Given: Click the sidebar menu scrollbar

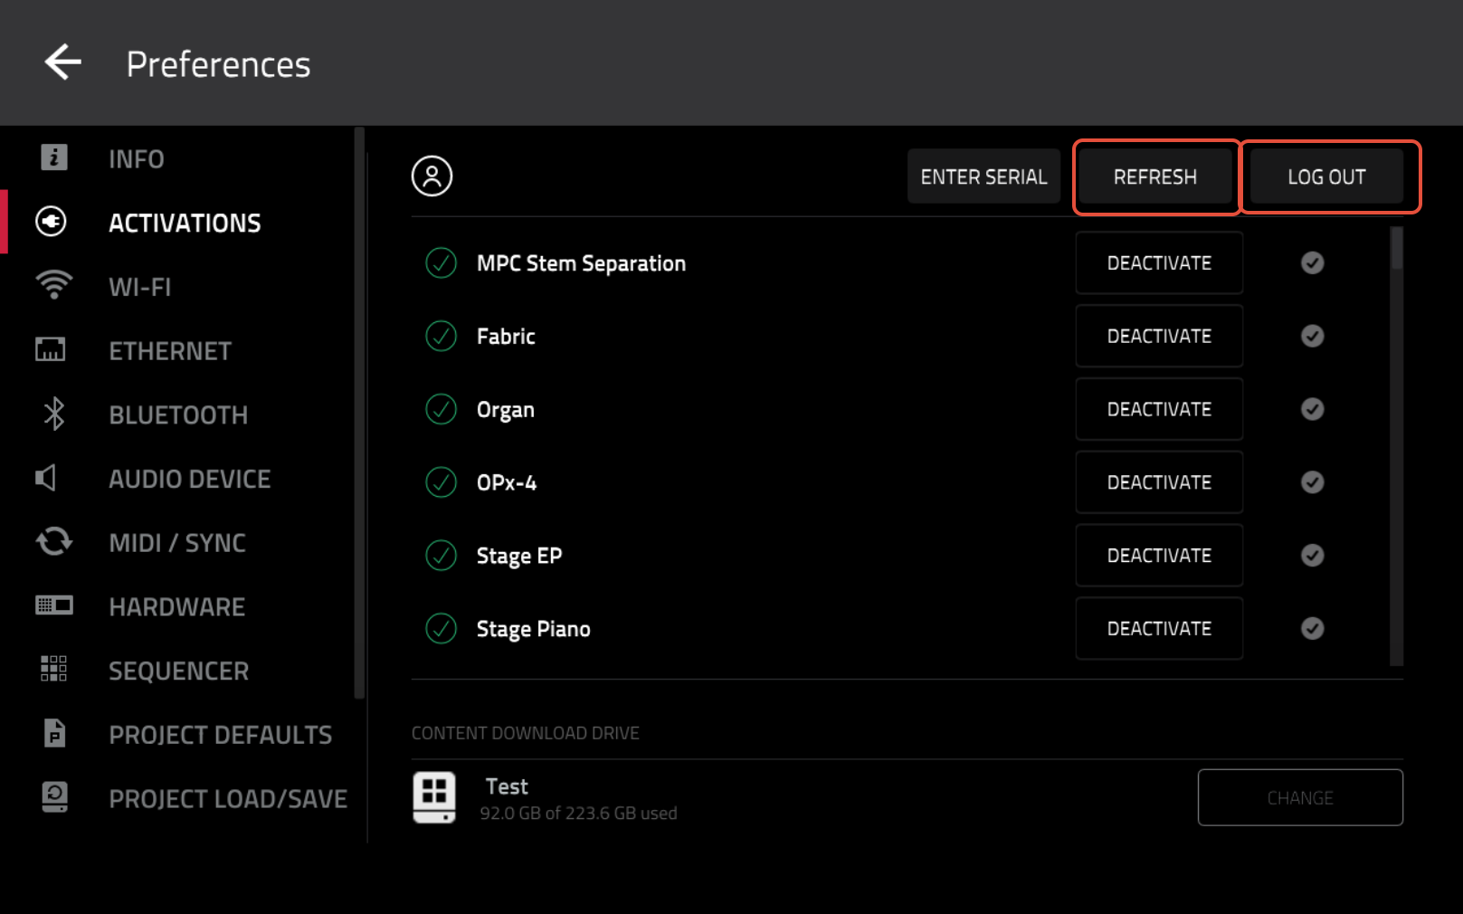Looking at the screenshot, I should 359,413.
